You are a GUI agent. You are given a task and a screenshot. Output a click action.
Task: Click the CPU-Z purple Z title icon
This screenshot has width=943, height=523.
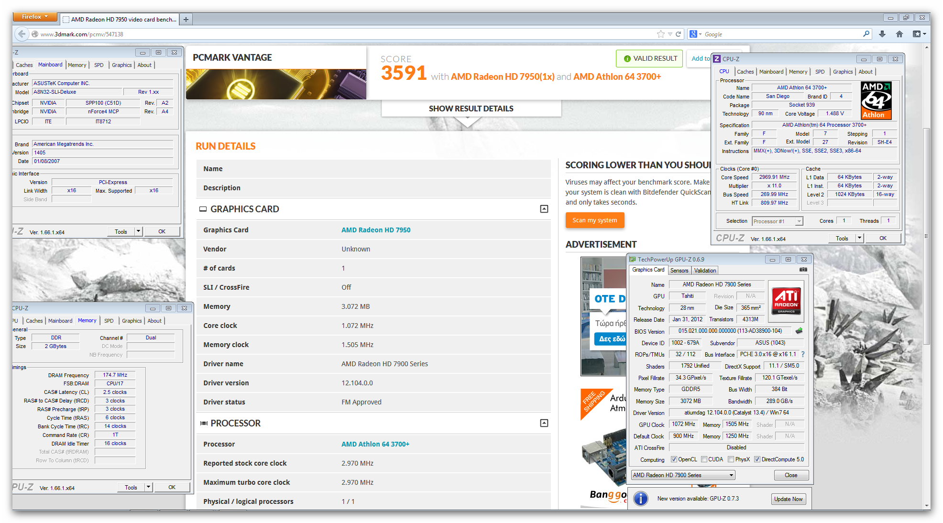click(x=716, y=59)
